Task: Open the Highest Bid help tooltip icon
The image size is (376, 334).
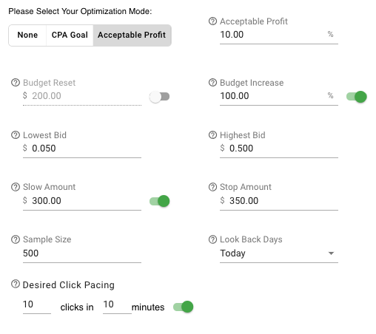Action: 212,135
